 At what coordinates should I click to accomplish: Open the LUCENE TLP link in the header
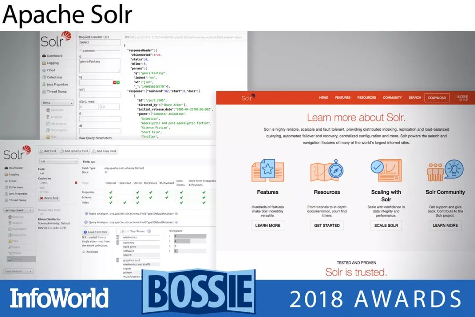pyautogui.click(x=462, y=98)
